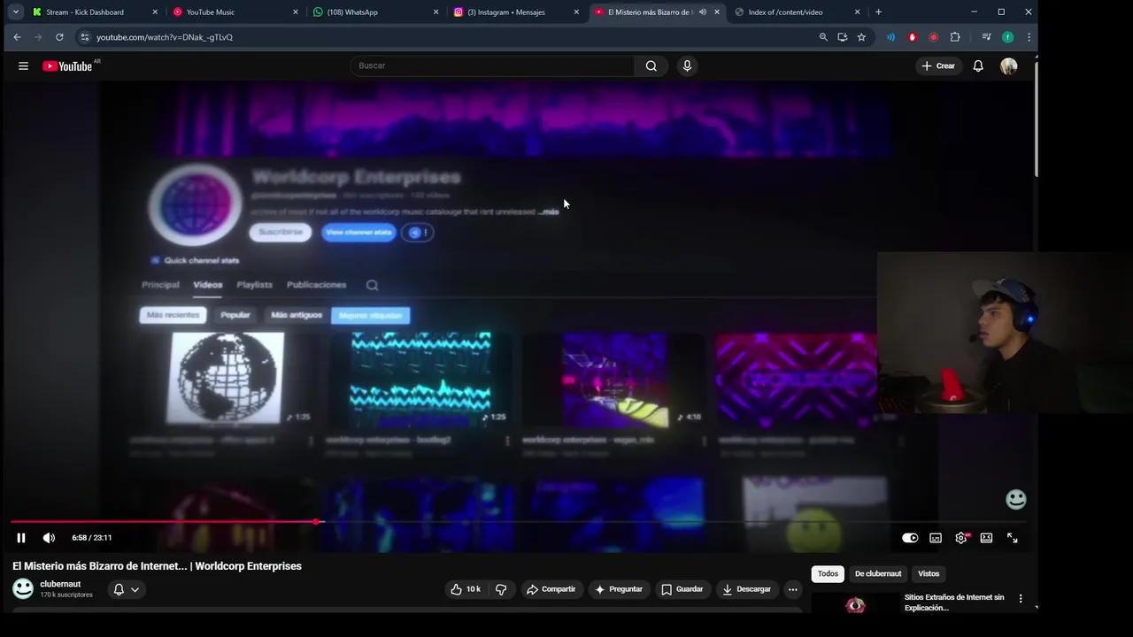The width and height of the screenshot is (1133, 637).
Task: Open the red record extension
Action: click(x=933, y=37)
